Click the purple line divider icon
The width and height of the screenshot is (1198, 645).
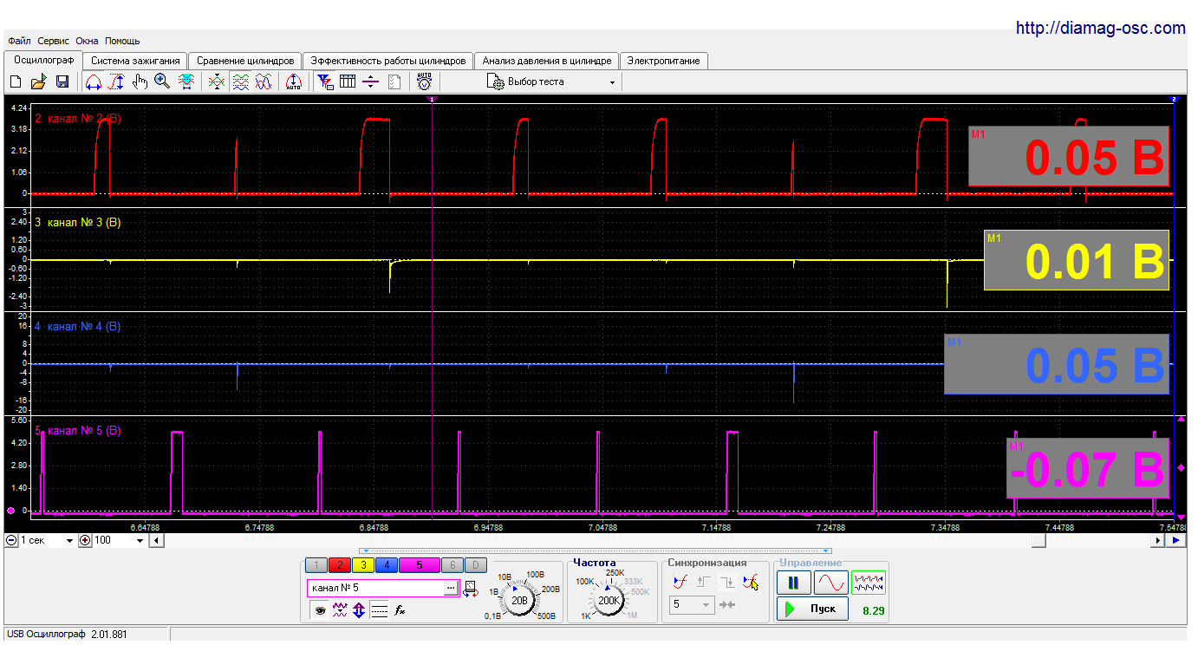[371, 81]
